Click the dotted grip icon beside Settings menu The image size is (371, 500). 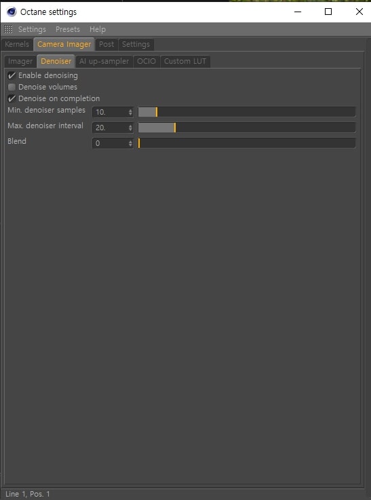8,29
